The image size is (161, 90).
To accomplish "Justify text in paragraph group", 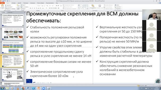I will [56, 8].
